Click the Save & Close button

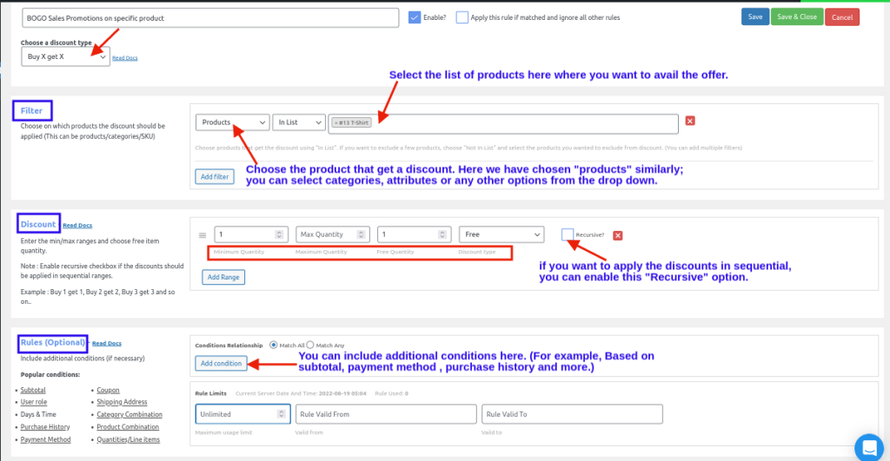796,17
